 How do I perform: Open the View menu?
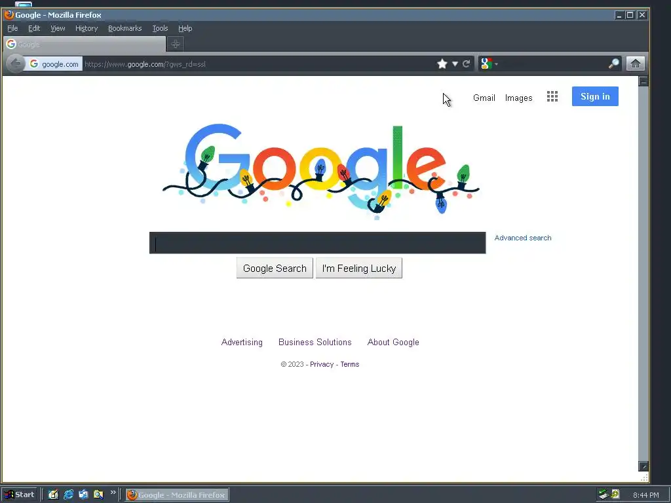[x=58, y=28]
